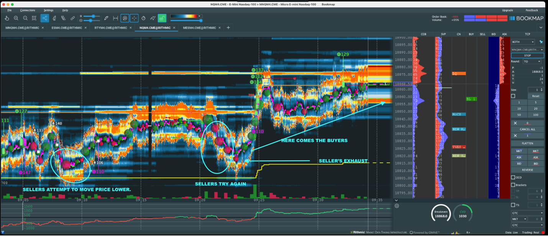
Task: Click the REVERSE button
Action: click(527, 170)
